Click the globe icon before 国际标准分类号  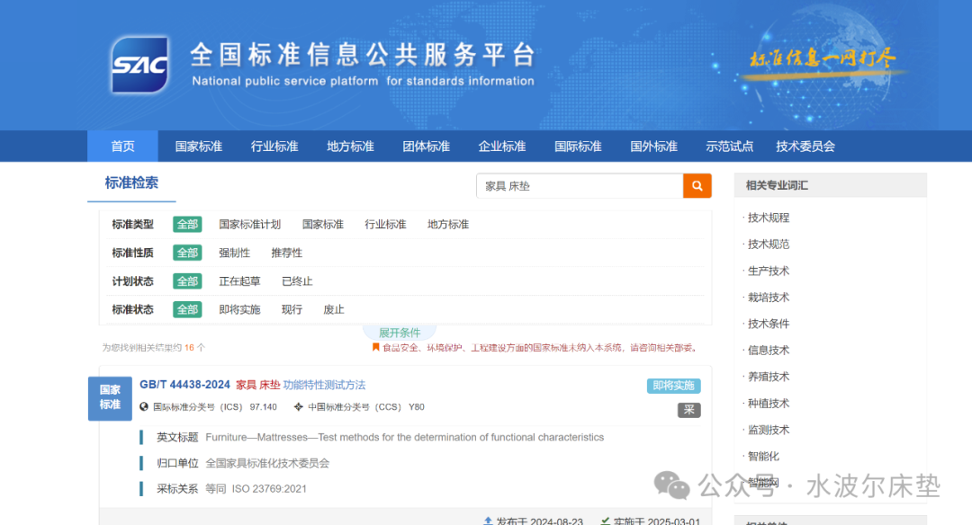pyautogui.click(x=144, y=406)
